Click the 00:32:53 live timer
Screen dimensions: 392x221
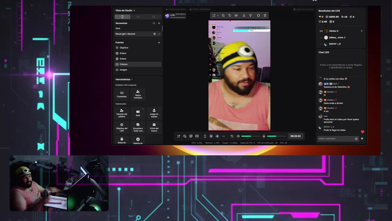pos(296,136)
